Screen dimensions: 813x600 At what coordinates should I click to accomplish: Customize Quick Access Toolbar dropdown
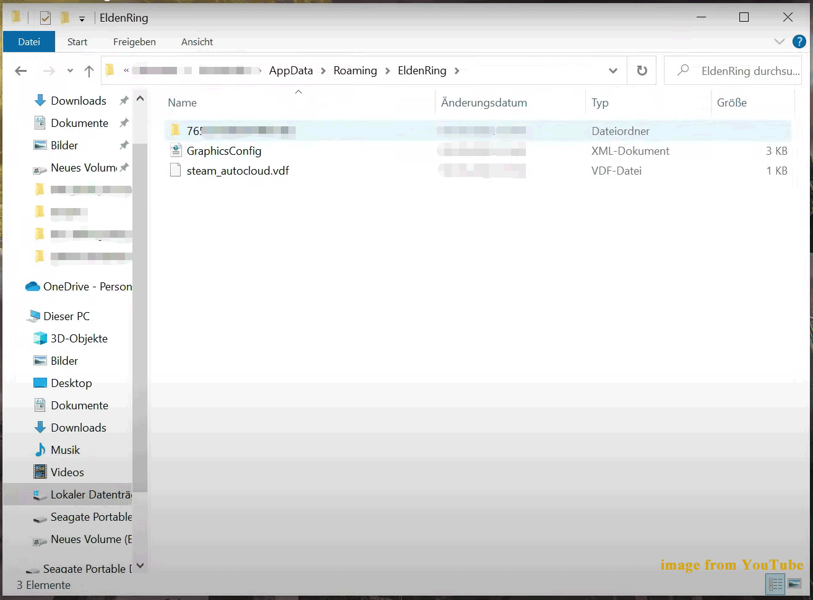pos(82,19)
